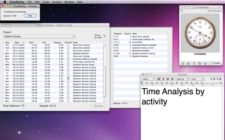Screen dimensions: 225x140
Task: Open the File menu
Action: pos(30,2)
